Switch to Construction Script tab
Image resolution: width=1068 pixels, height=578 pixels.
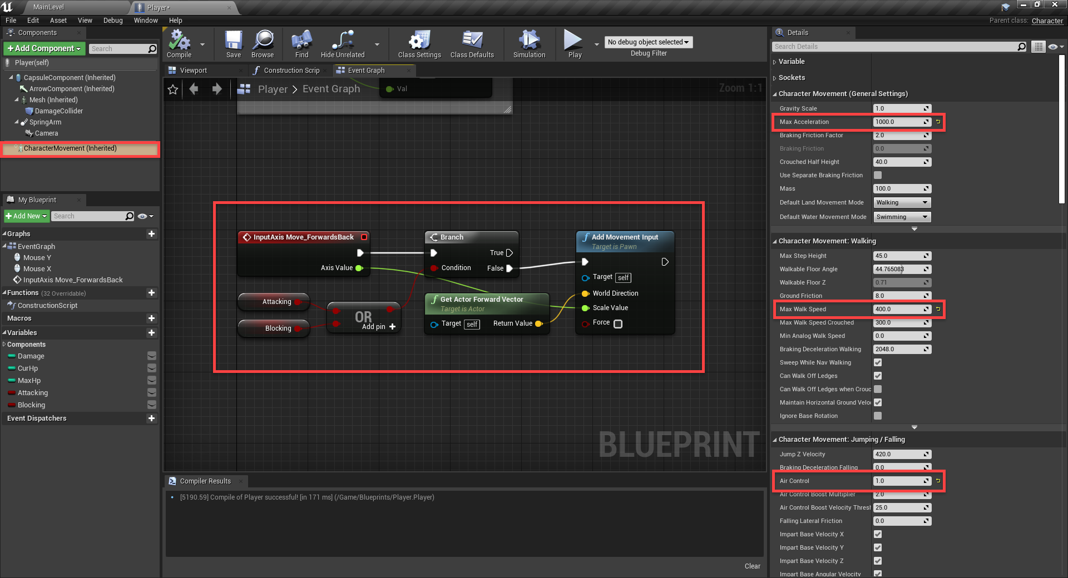click(291, 71)
